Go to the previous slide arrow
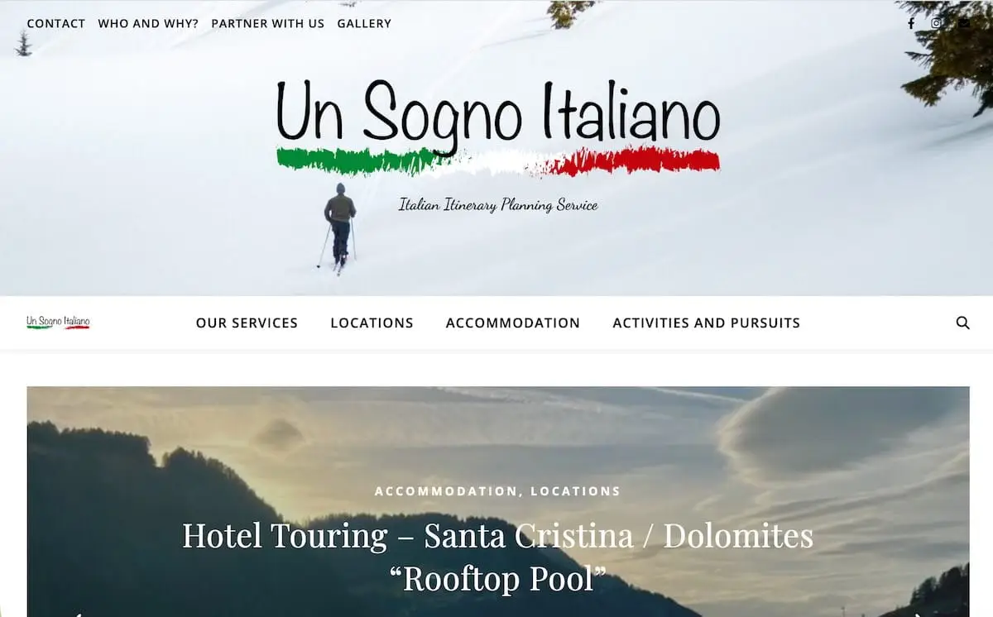993x617 pixels. (x=77, y=615)
